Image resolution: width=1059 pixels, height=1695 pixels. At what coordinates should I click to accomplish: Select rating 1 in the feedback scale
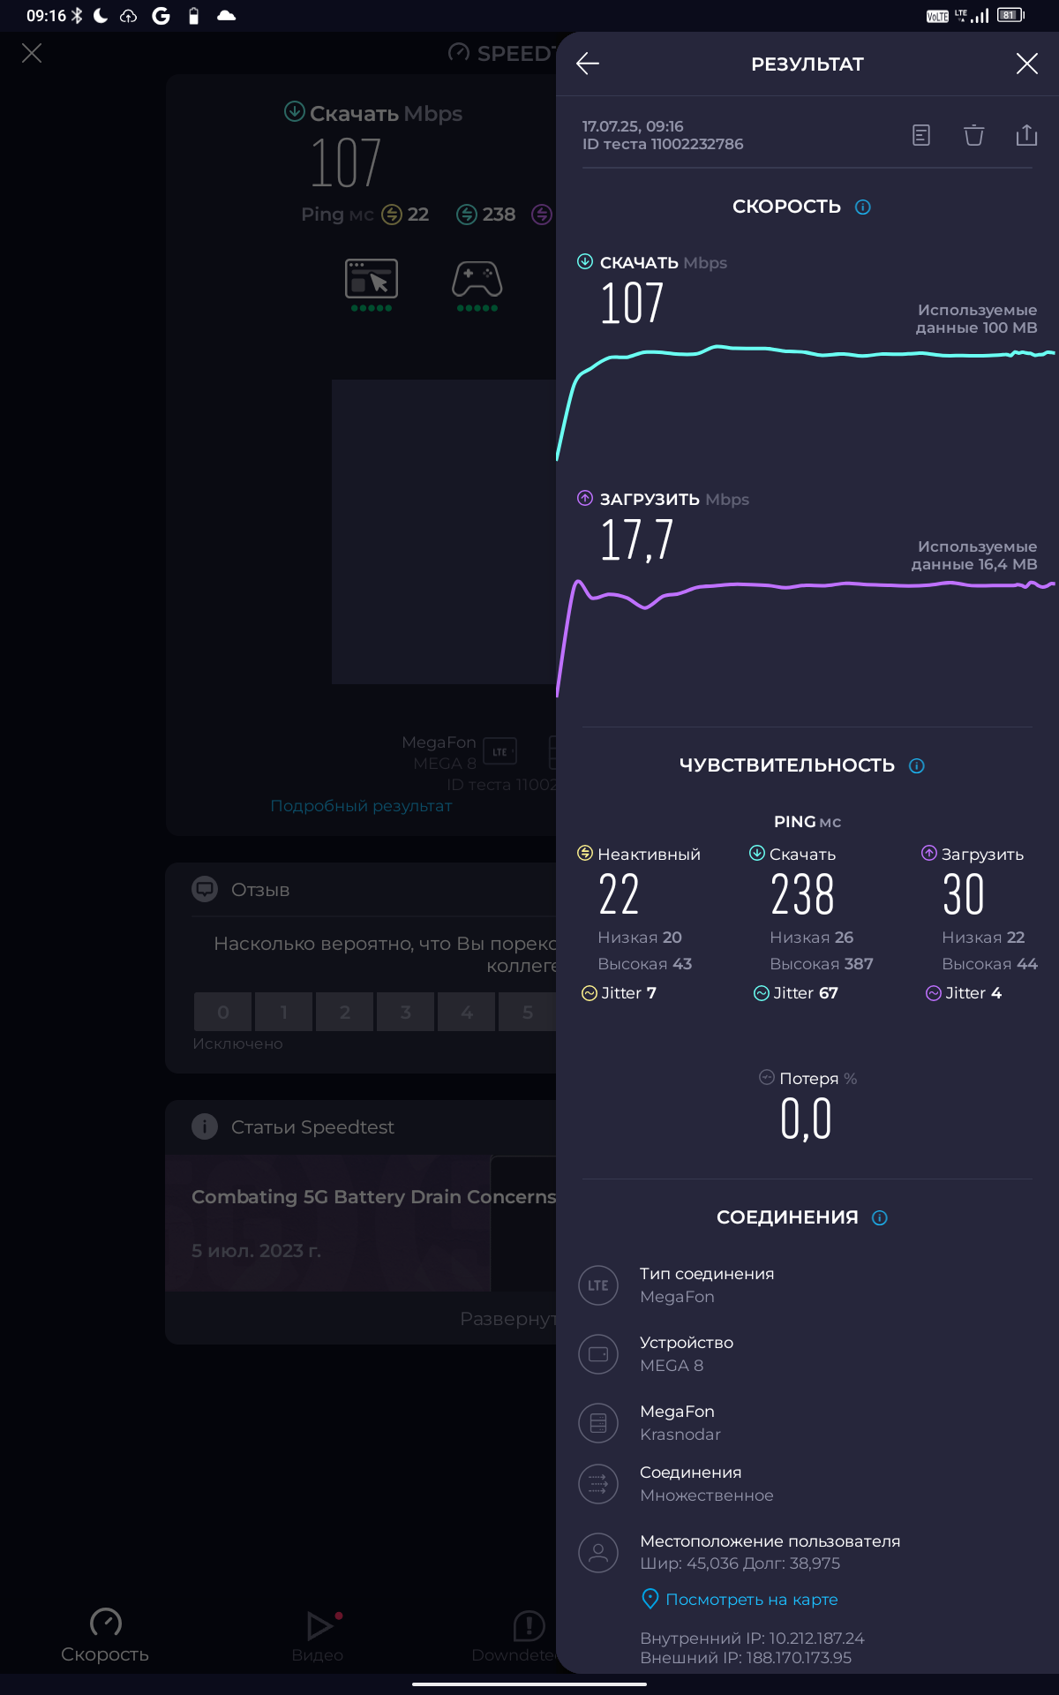(284, 1012)
